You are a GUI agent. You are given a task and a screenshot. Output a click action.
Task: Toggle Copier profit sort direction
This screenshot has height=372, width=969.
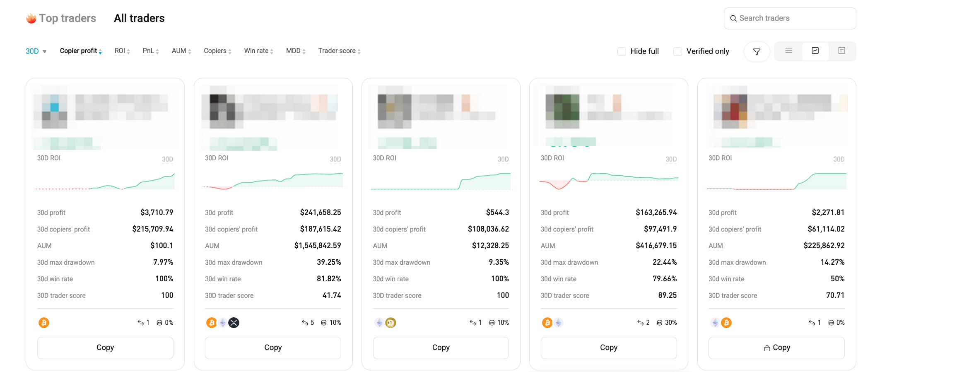pos(99,51)
